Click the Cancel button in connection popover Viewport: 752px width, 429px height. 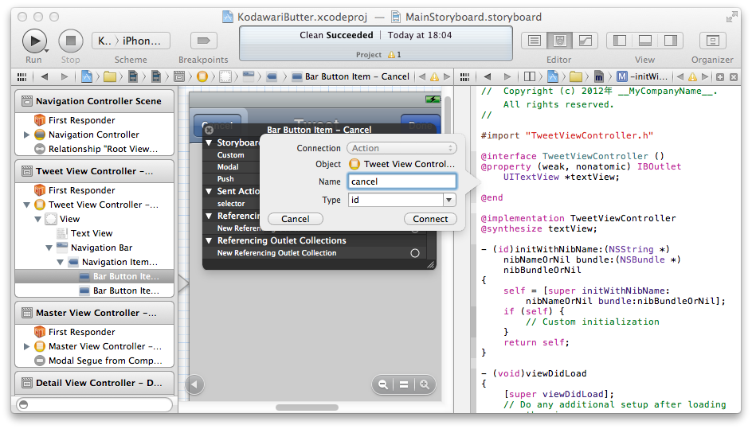coord(296,219)
